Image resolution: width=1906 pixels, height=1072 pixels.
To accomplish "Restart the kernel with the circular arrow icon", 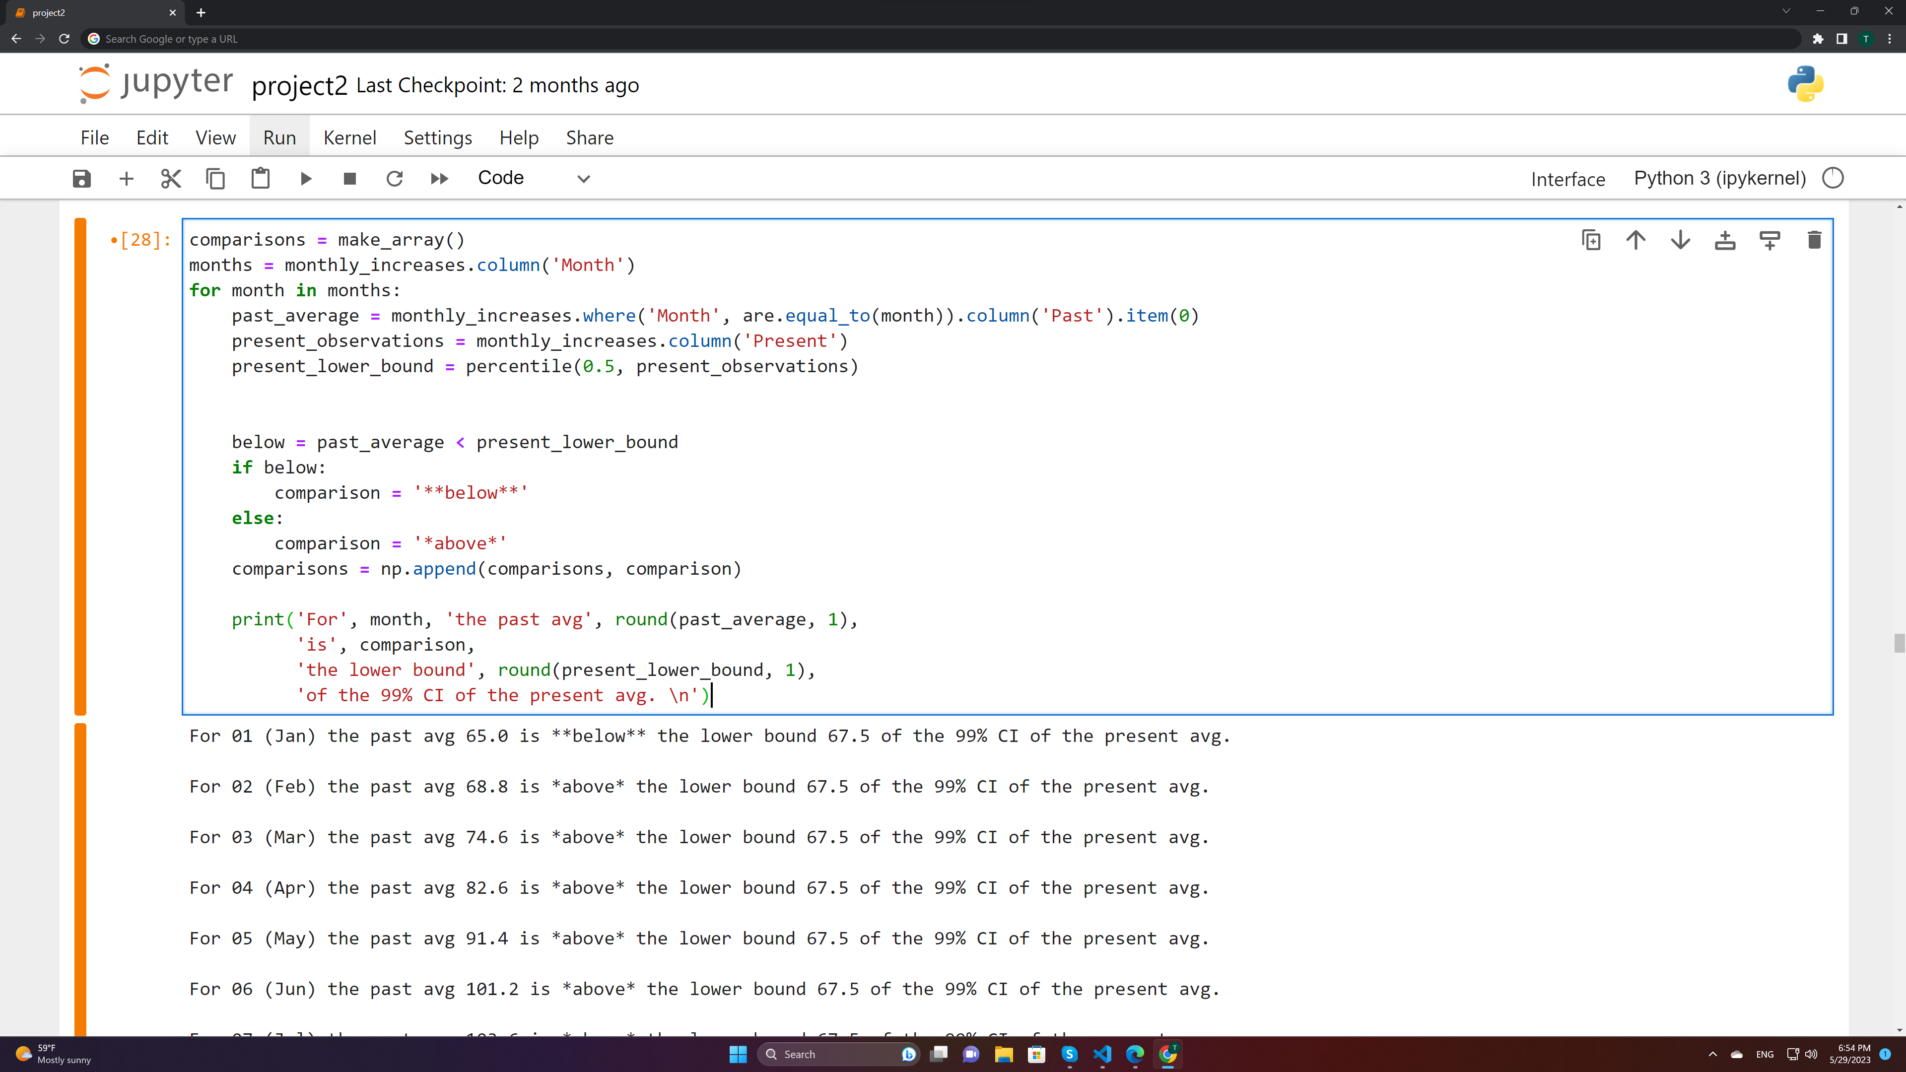I will pyautogui.click(x=395, y=178).
